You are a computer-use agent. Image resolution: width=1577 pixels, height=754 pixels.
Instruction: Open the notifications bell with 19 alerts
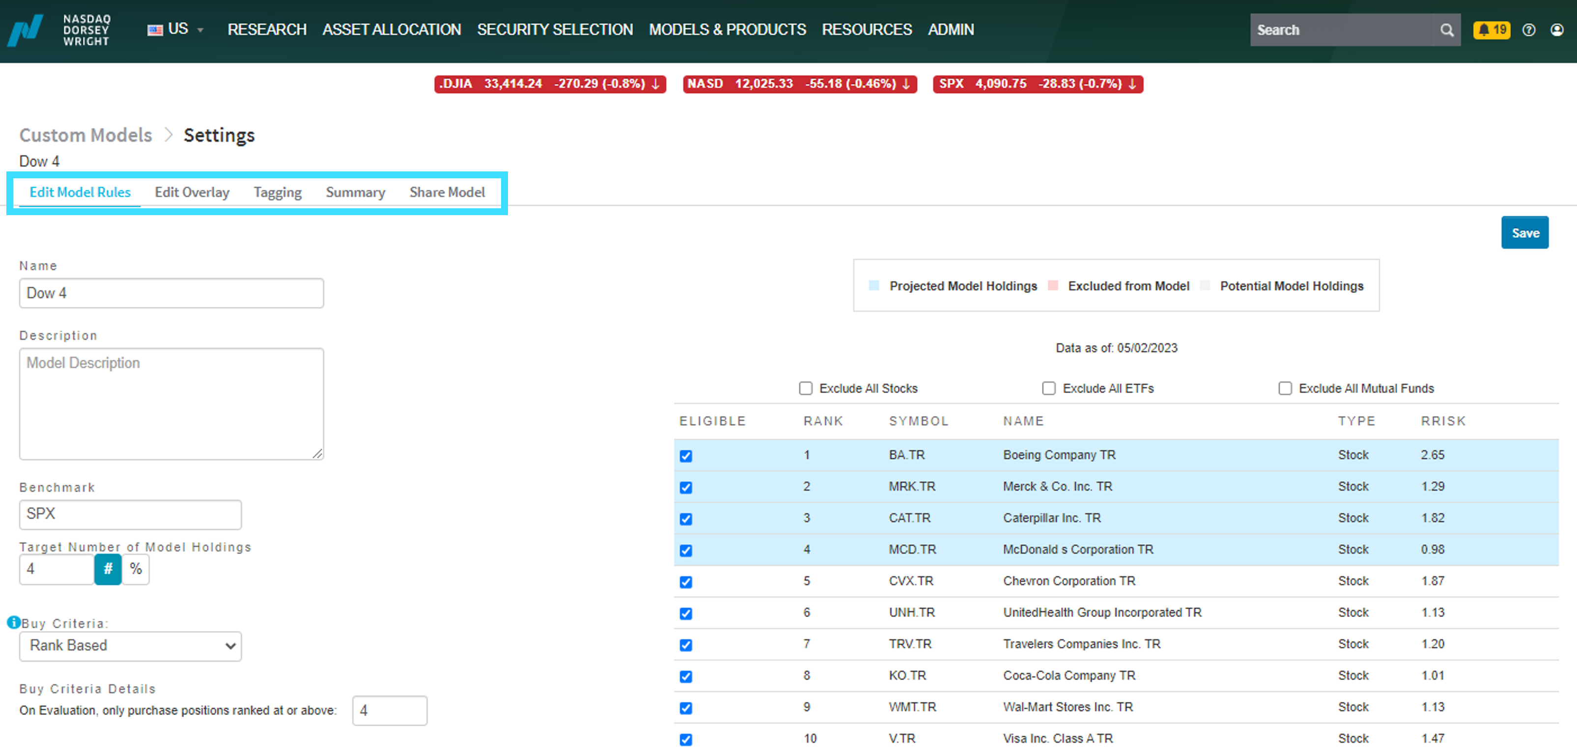pos(1492,29)
